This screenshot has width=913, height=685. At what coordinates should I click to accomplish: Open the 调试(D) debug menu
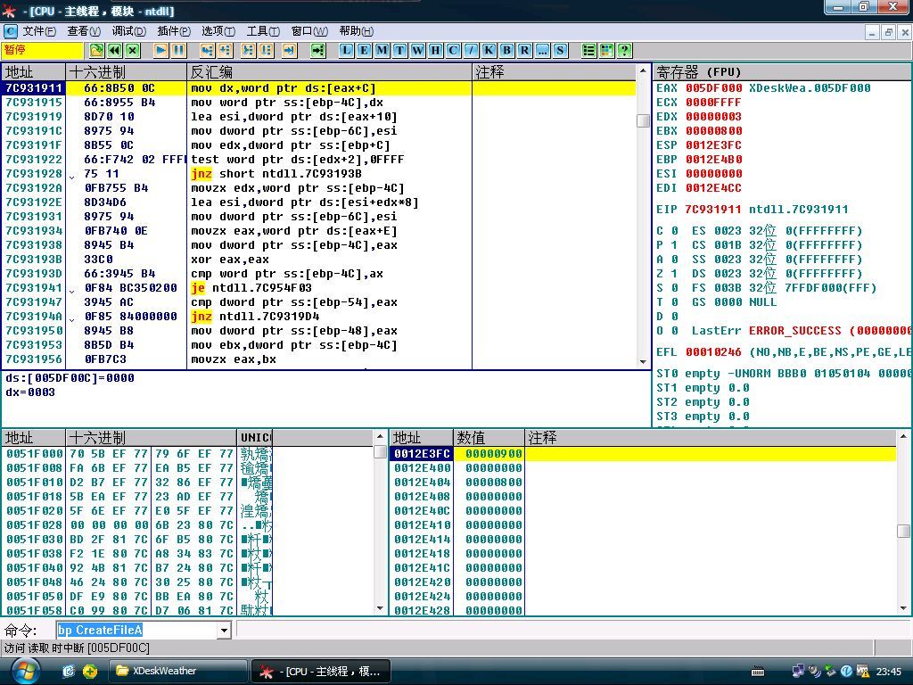click(128, 31)
